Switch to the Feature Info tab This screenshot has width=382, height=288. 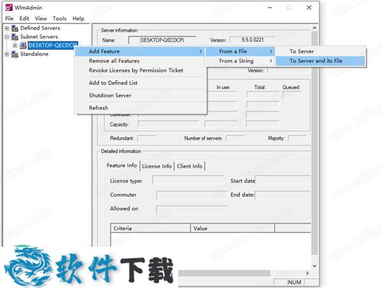pos(122,166)
